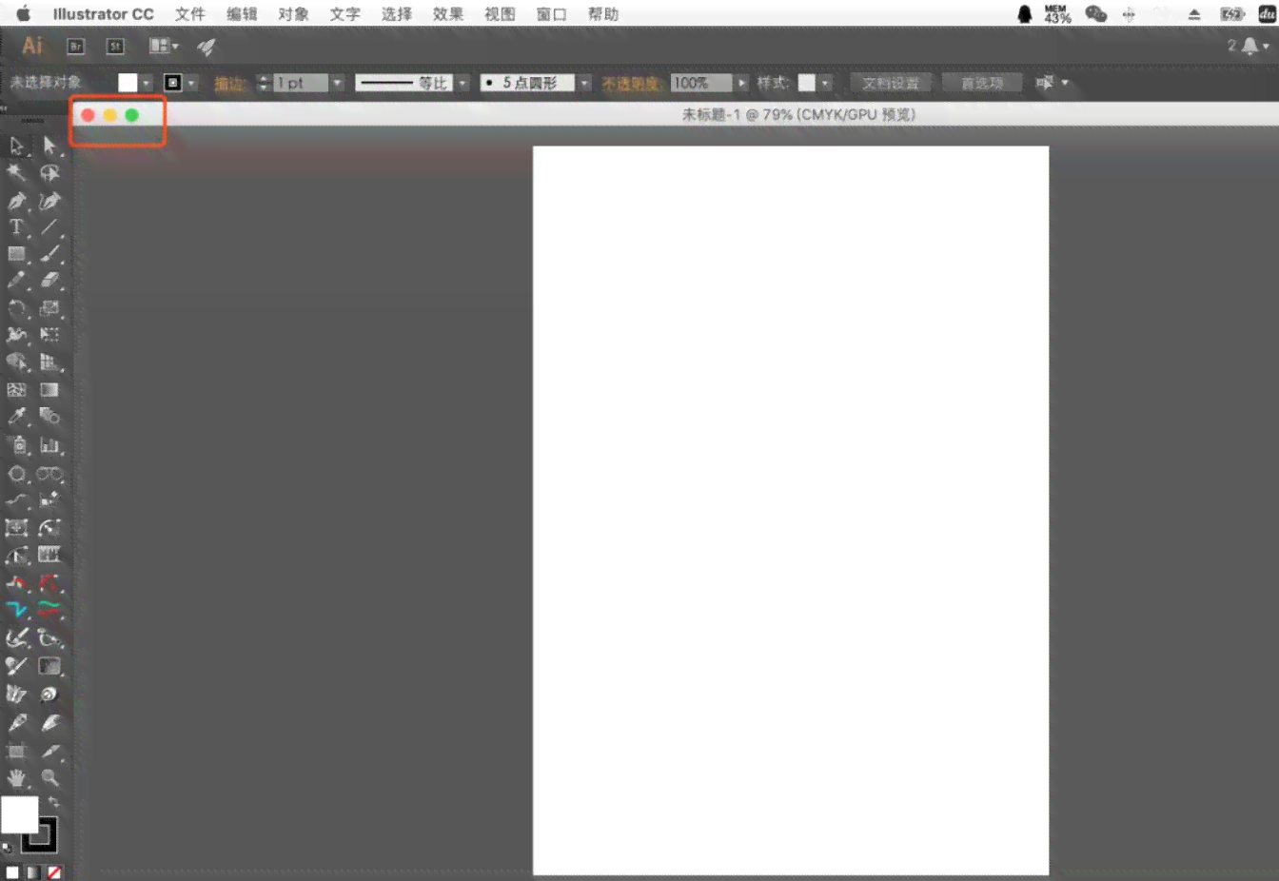Open Adobe Bridge via Br icon
The width and height of the screenshot is (1279, 881).
(x=76, y=47)
